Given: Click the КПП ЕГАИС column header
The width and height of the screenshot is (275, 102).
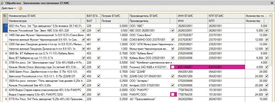Looking at the screenshot, I should point(226,16).
